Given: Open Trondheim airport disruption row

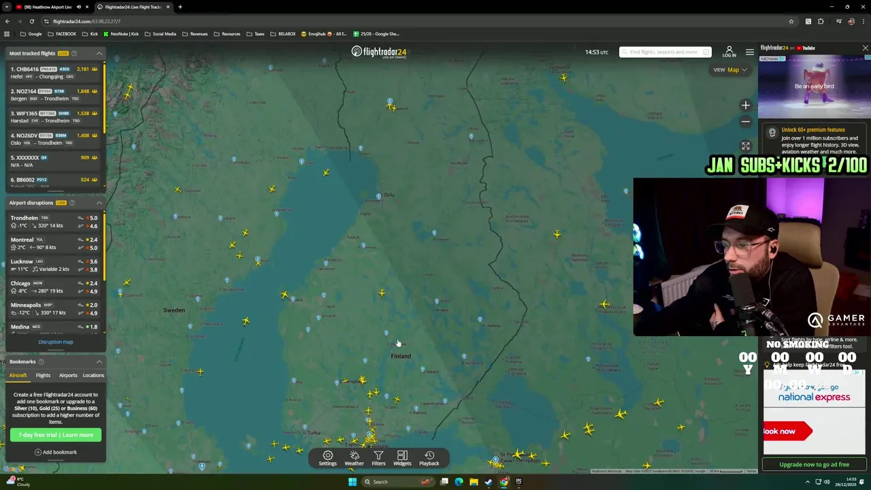Looking at the screenshot, I should pyautogui.click(x=53, y=221).
